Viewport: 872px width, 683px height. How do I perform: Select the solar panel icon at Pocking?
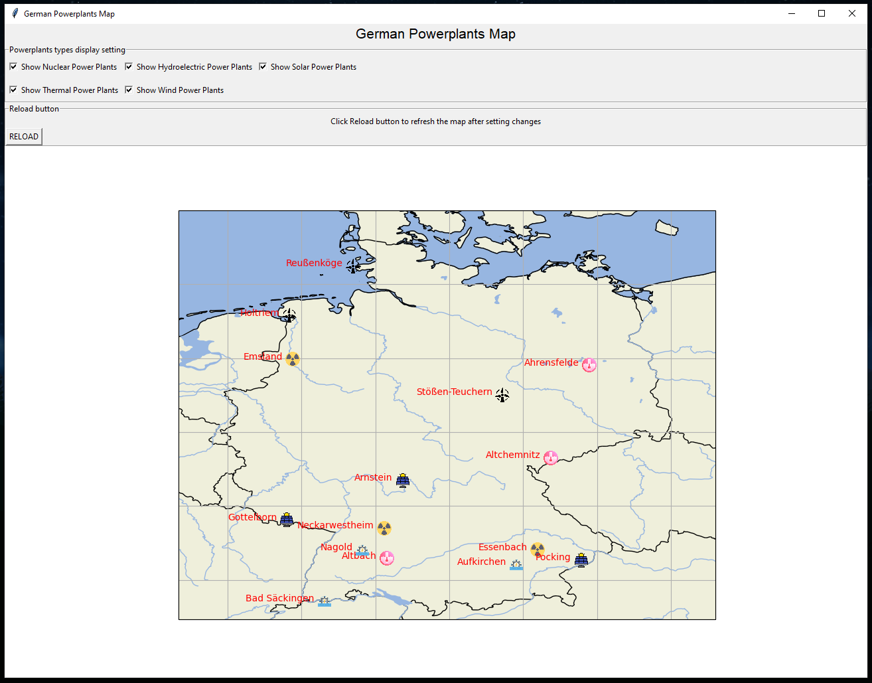click(582, 560)
